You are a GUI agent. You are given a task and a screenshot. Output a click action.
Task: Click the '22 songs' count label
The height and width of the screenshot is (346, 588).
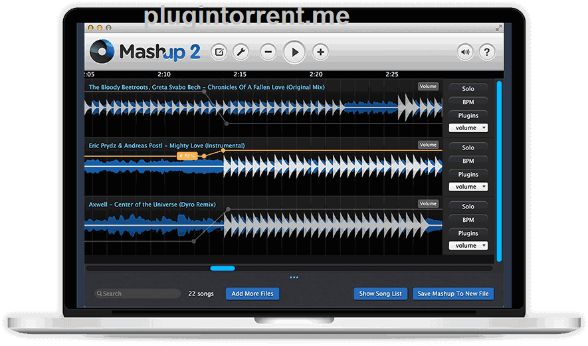pos(201,294)
